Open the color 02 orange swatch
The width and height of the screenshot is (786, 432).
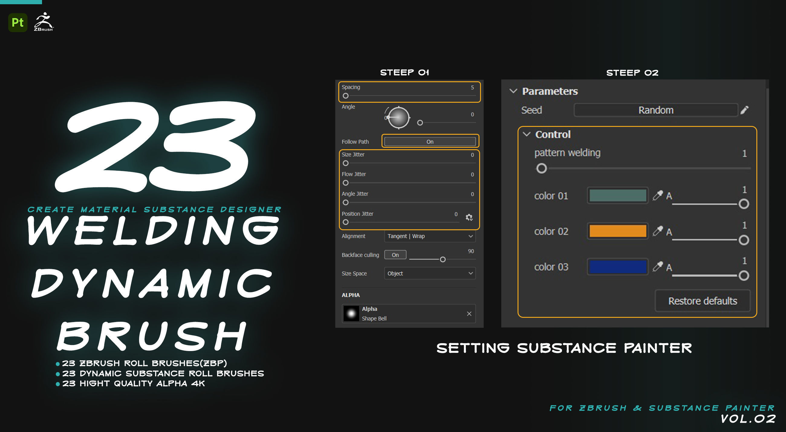618,231
